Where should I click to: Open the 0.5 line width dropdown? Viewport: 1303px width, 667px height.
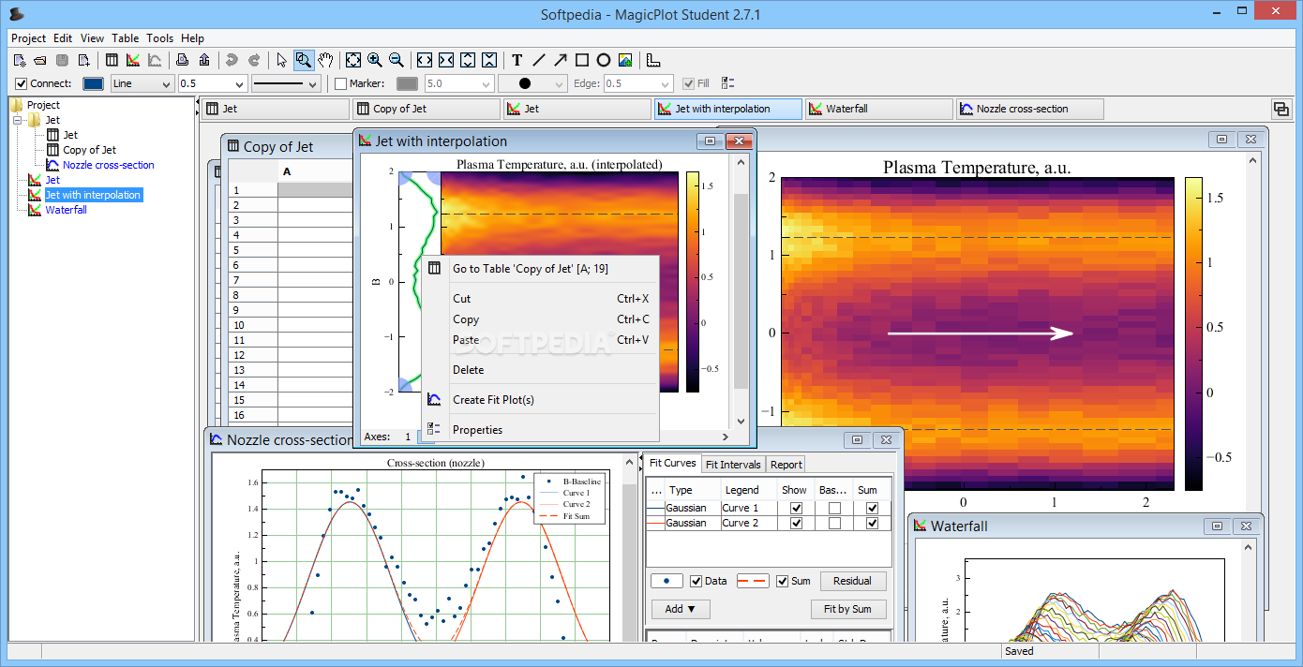212,83
